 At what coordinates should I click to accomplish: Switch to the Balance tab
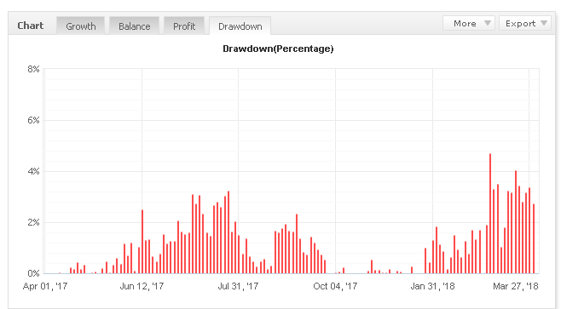[134, 26]
